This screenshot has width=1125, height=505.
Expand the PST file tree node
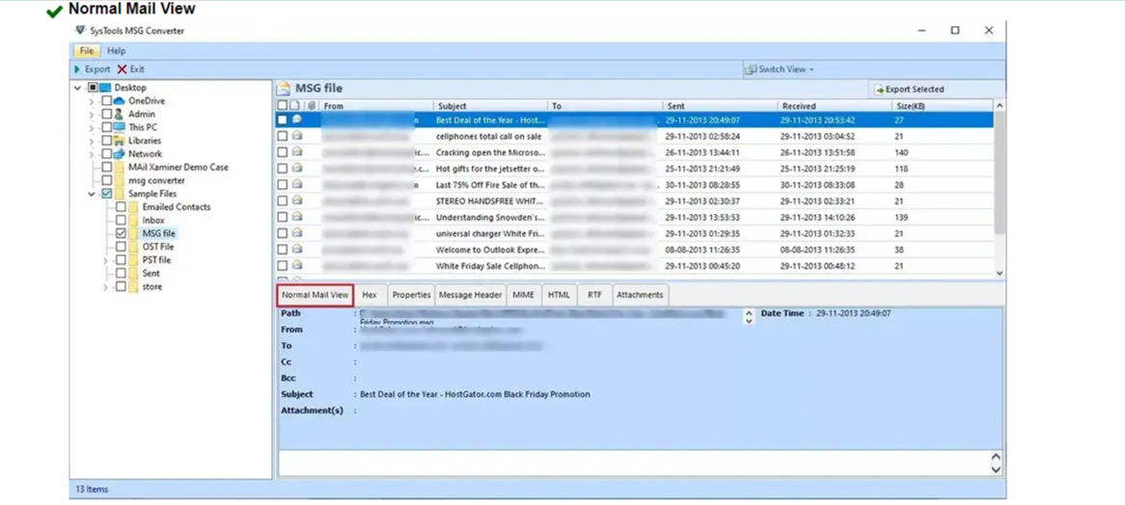click(105, 260)
